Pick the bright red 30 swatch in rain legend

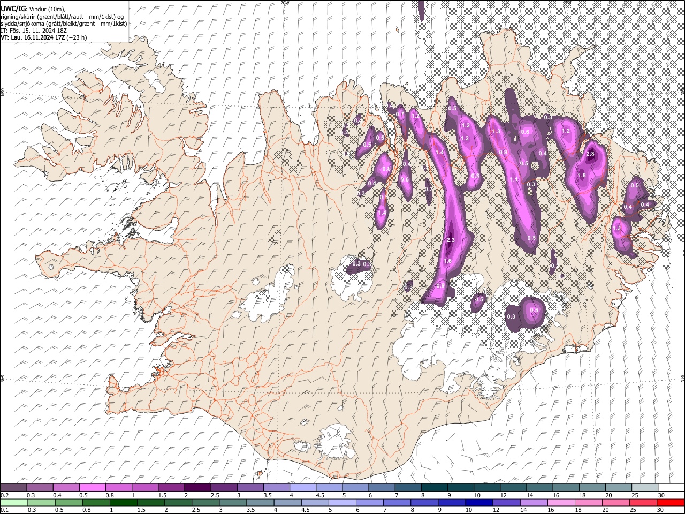pos(671,502)
